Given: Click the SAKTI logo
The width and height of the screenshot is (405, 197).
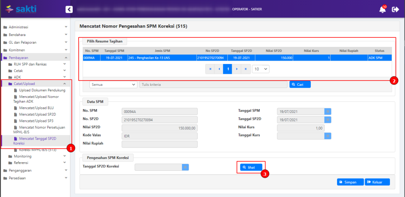Looking at the screenshot, I should click(x=21, y=9).
